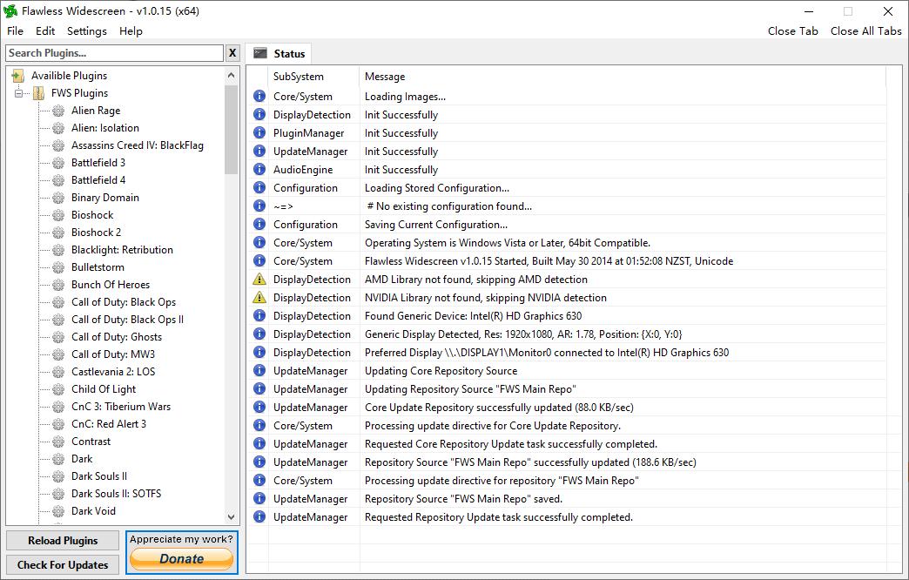Click the FWS Plugins archive folder icon
Screen dimensions: 909x580
click(38, 93)
